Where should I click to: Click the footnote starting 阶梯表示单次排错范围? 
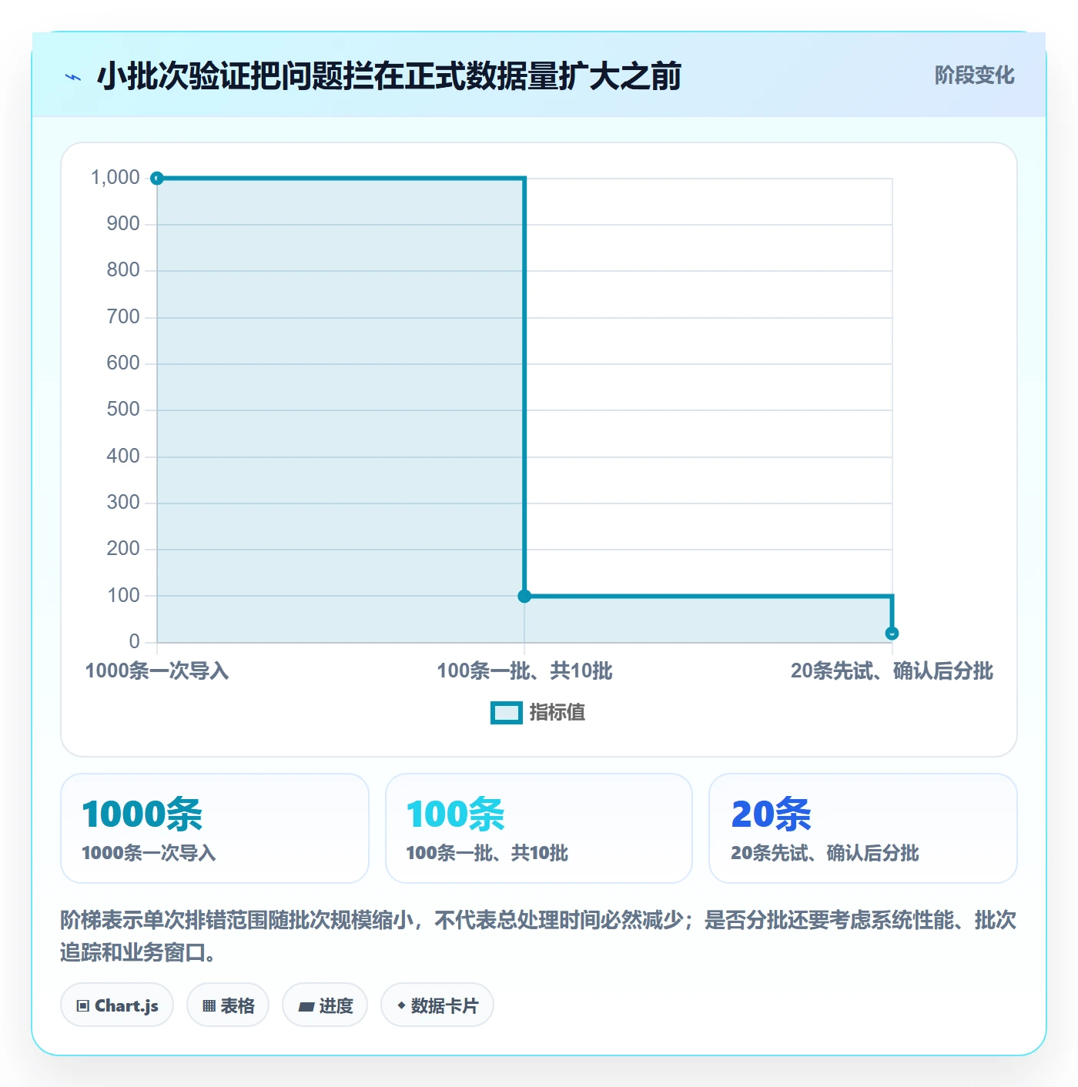[x=538, y=936]
